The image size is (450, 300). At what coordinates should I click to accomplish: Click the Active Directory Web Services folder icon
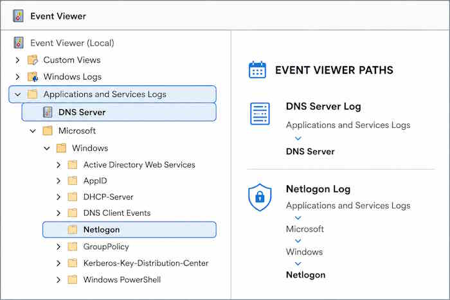(73, 164)
